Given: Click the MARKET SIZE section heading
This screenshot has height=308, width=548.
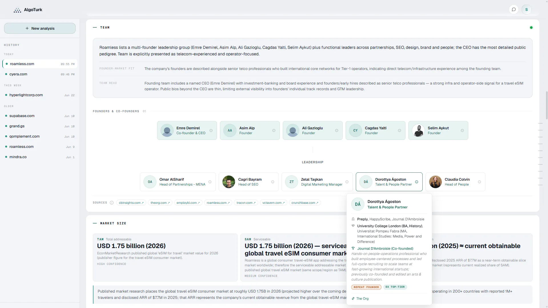Looking at the screenshot, I should coord(113,224).
